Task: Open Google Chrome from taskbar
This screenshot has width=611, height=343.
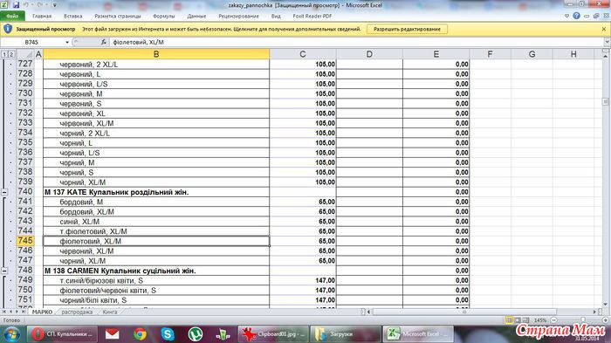Action: click(140, 334)
